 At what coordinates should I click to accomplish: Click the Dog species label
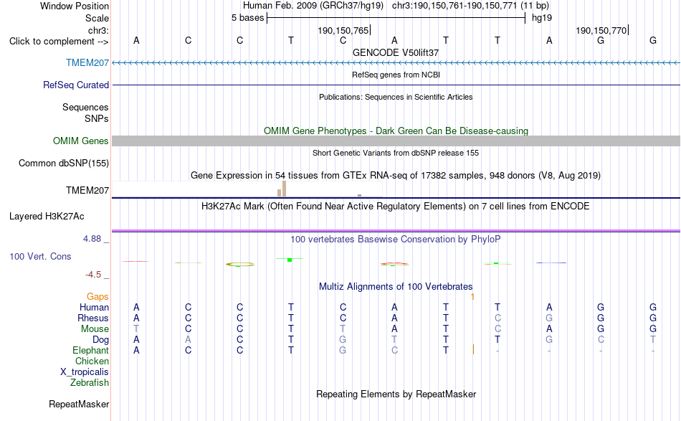100,339
